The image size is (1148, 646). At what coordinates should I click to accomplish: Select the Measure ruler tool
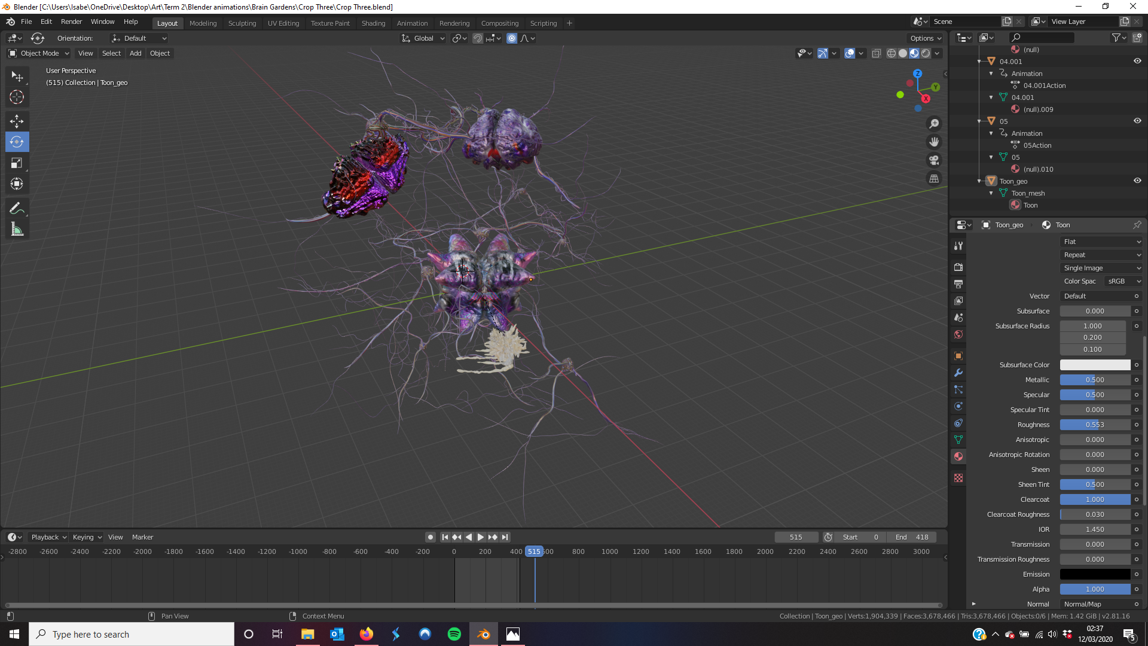pyautogui.click(x=17, y=230)
